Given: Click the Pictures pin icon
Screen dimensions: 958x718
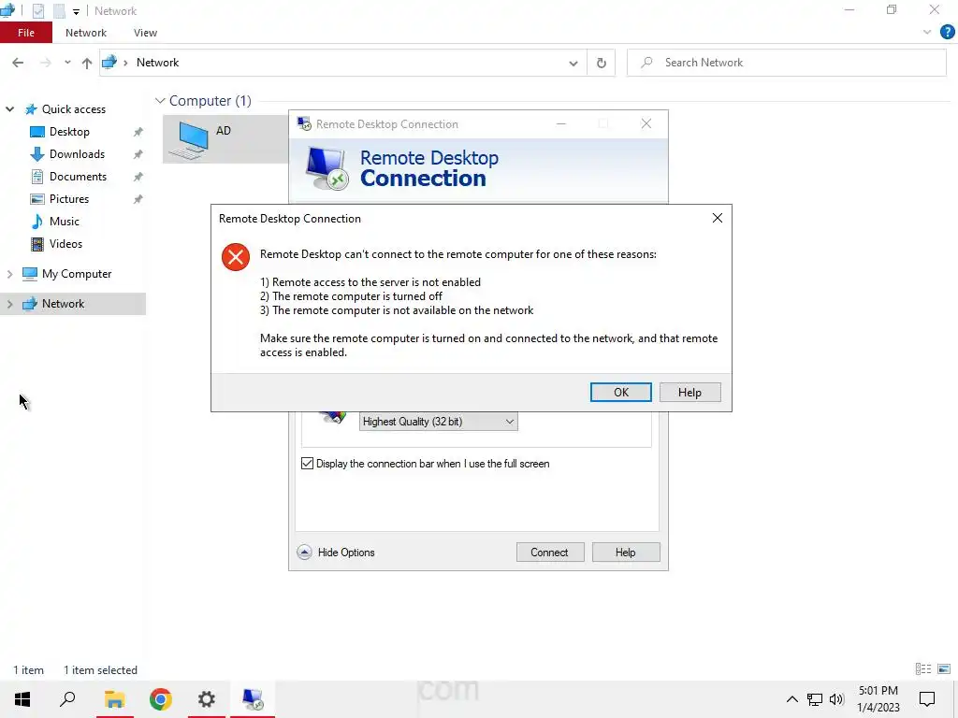Looking at the screenshot, I should pos(138,199).
